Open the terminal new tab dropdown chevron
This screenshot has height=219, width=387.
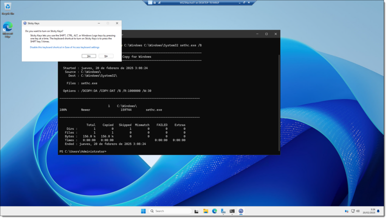(122, 34)
